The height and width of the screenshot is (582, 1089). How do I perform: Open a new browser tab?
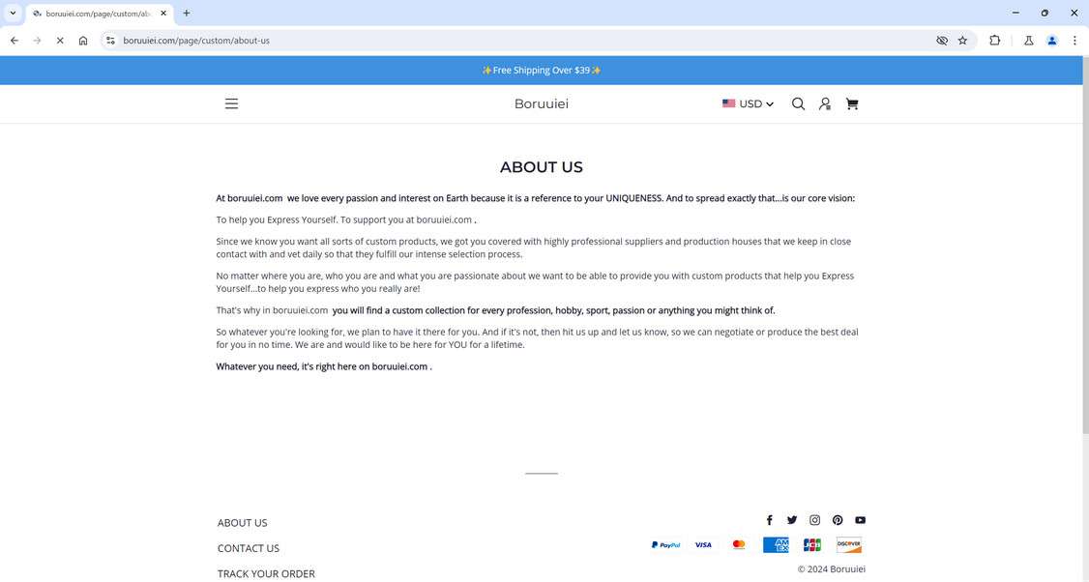186,14
